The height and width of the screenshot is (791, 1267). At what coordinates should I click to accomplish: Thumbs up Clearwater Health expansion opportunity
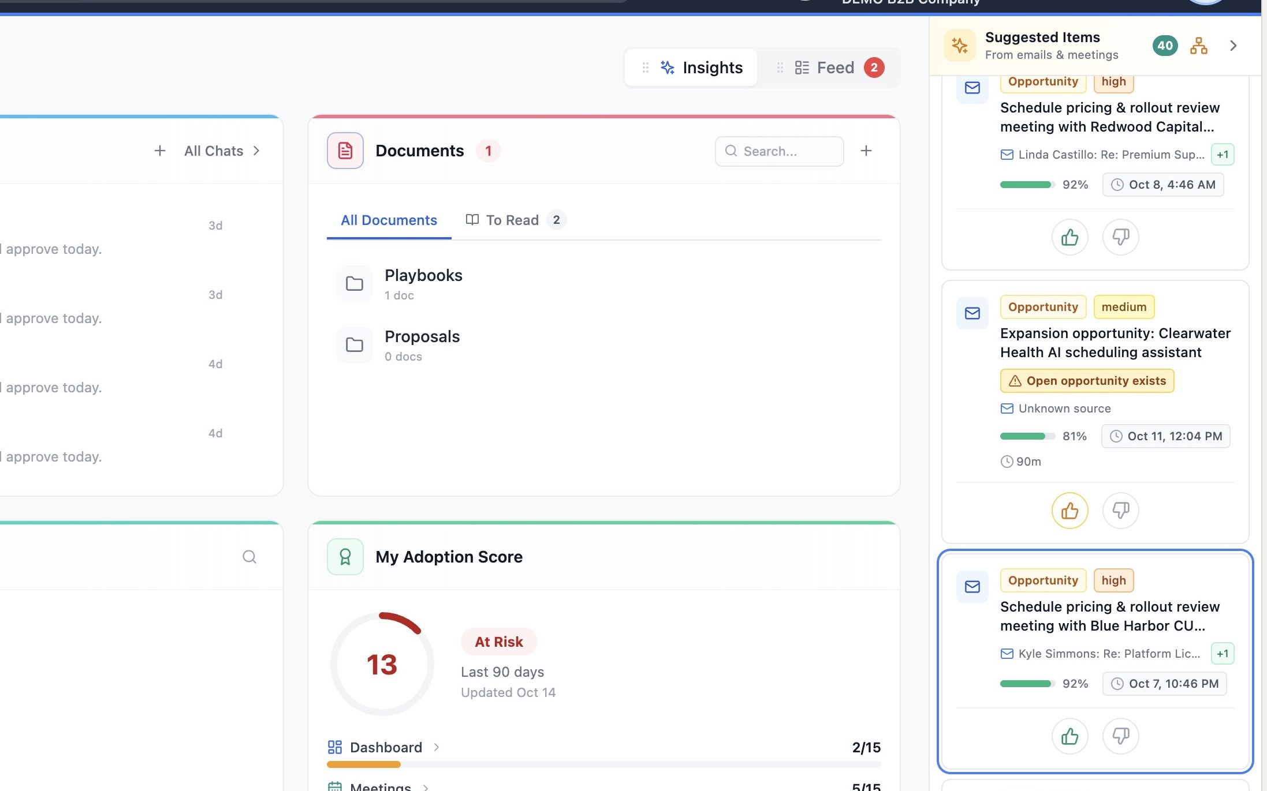(x=1070, y=511)
